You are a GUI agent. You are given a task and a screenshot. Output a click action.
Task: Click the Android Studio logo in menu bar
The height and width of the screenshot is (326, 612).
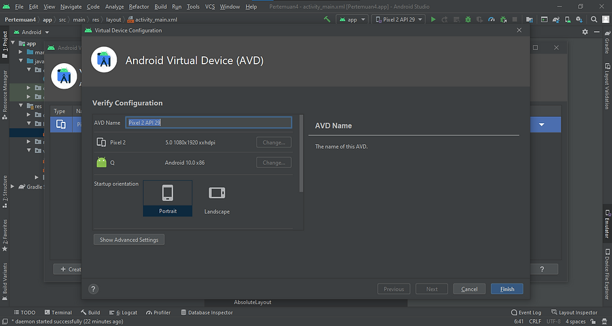(x=6, y=7)
